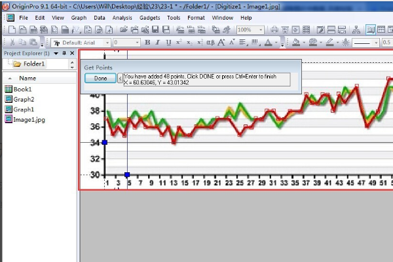
Task: Click the New Layout toolbar icon
Action: (88, 29)
